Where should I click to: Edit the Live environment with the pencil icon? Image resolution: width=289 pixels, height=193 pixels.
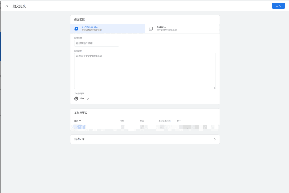pos(88,99)
